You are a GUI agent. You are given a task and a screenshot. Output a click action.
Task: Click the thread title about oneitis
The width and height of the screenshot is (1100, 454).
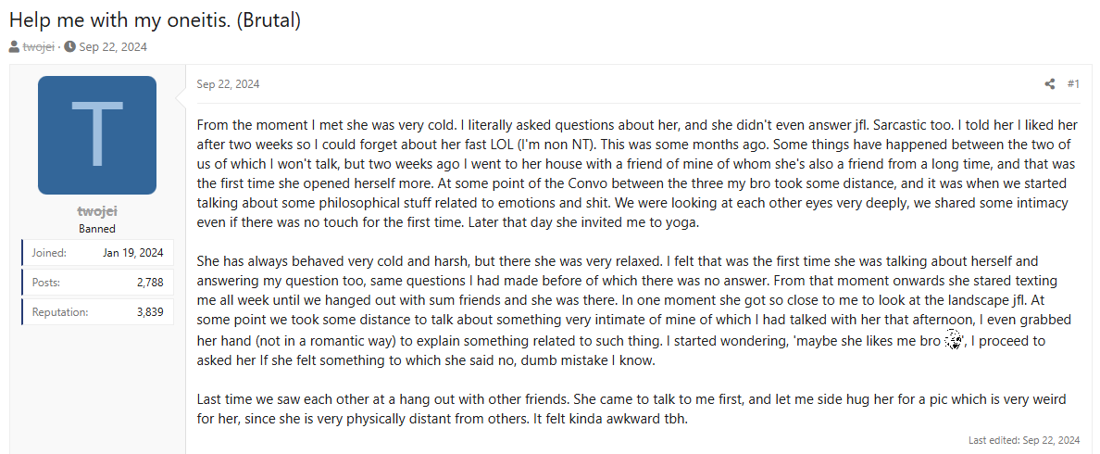pyautogui.click(x=155, y=19)
